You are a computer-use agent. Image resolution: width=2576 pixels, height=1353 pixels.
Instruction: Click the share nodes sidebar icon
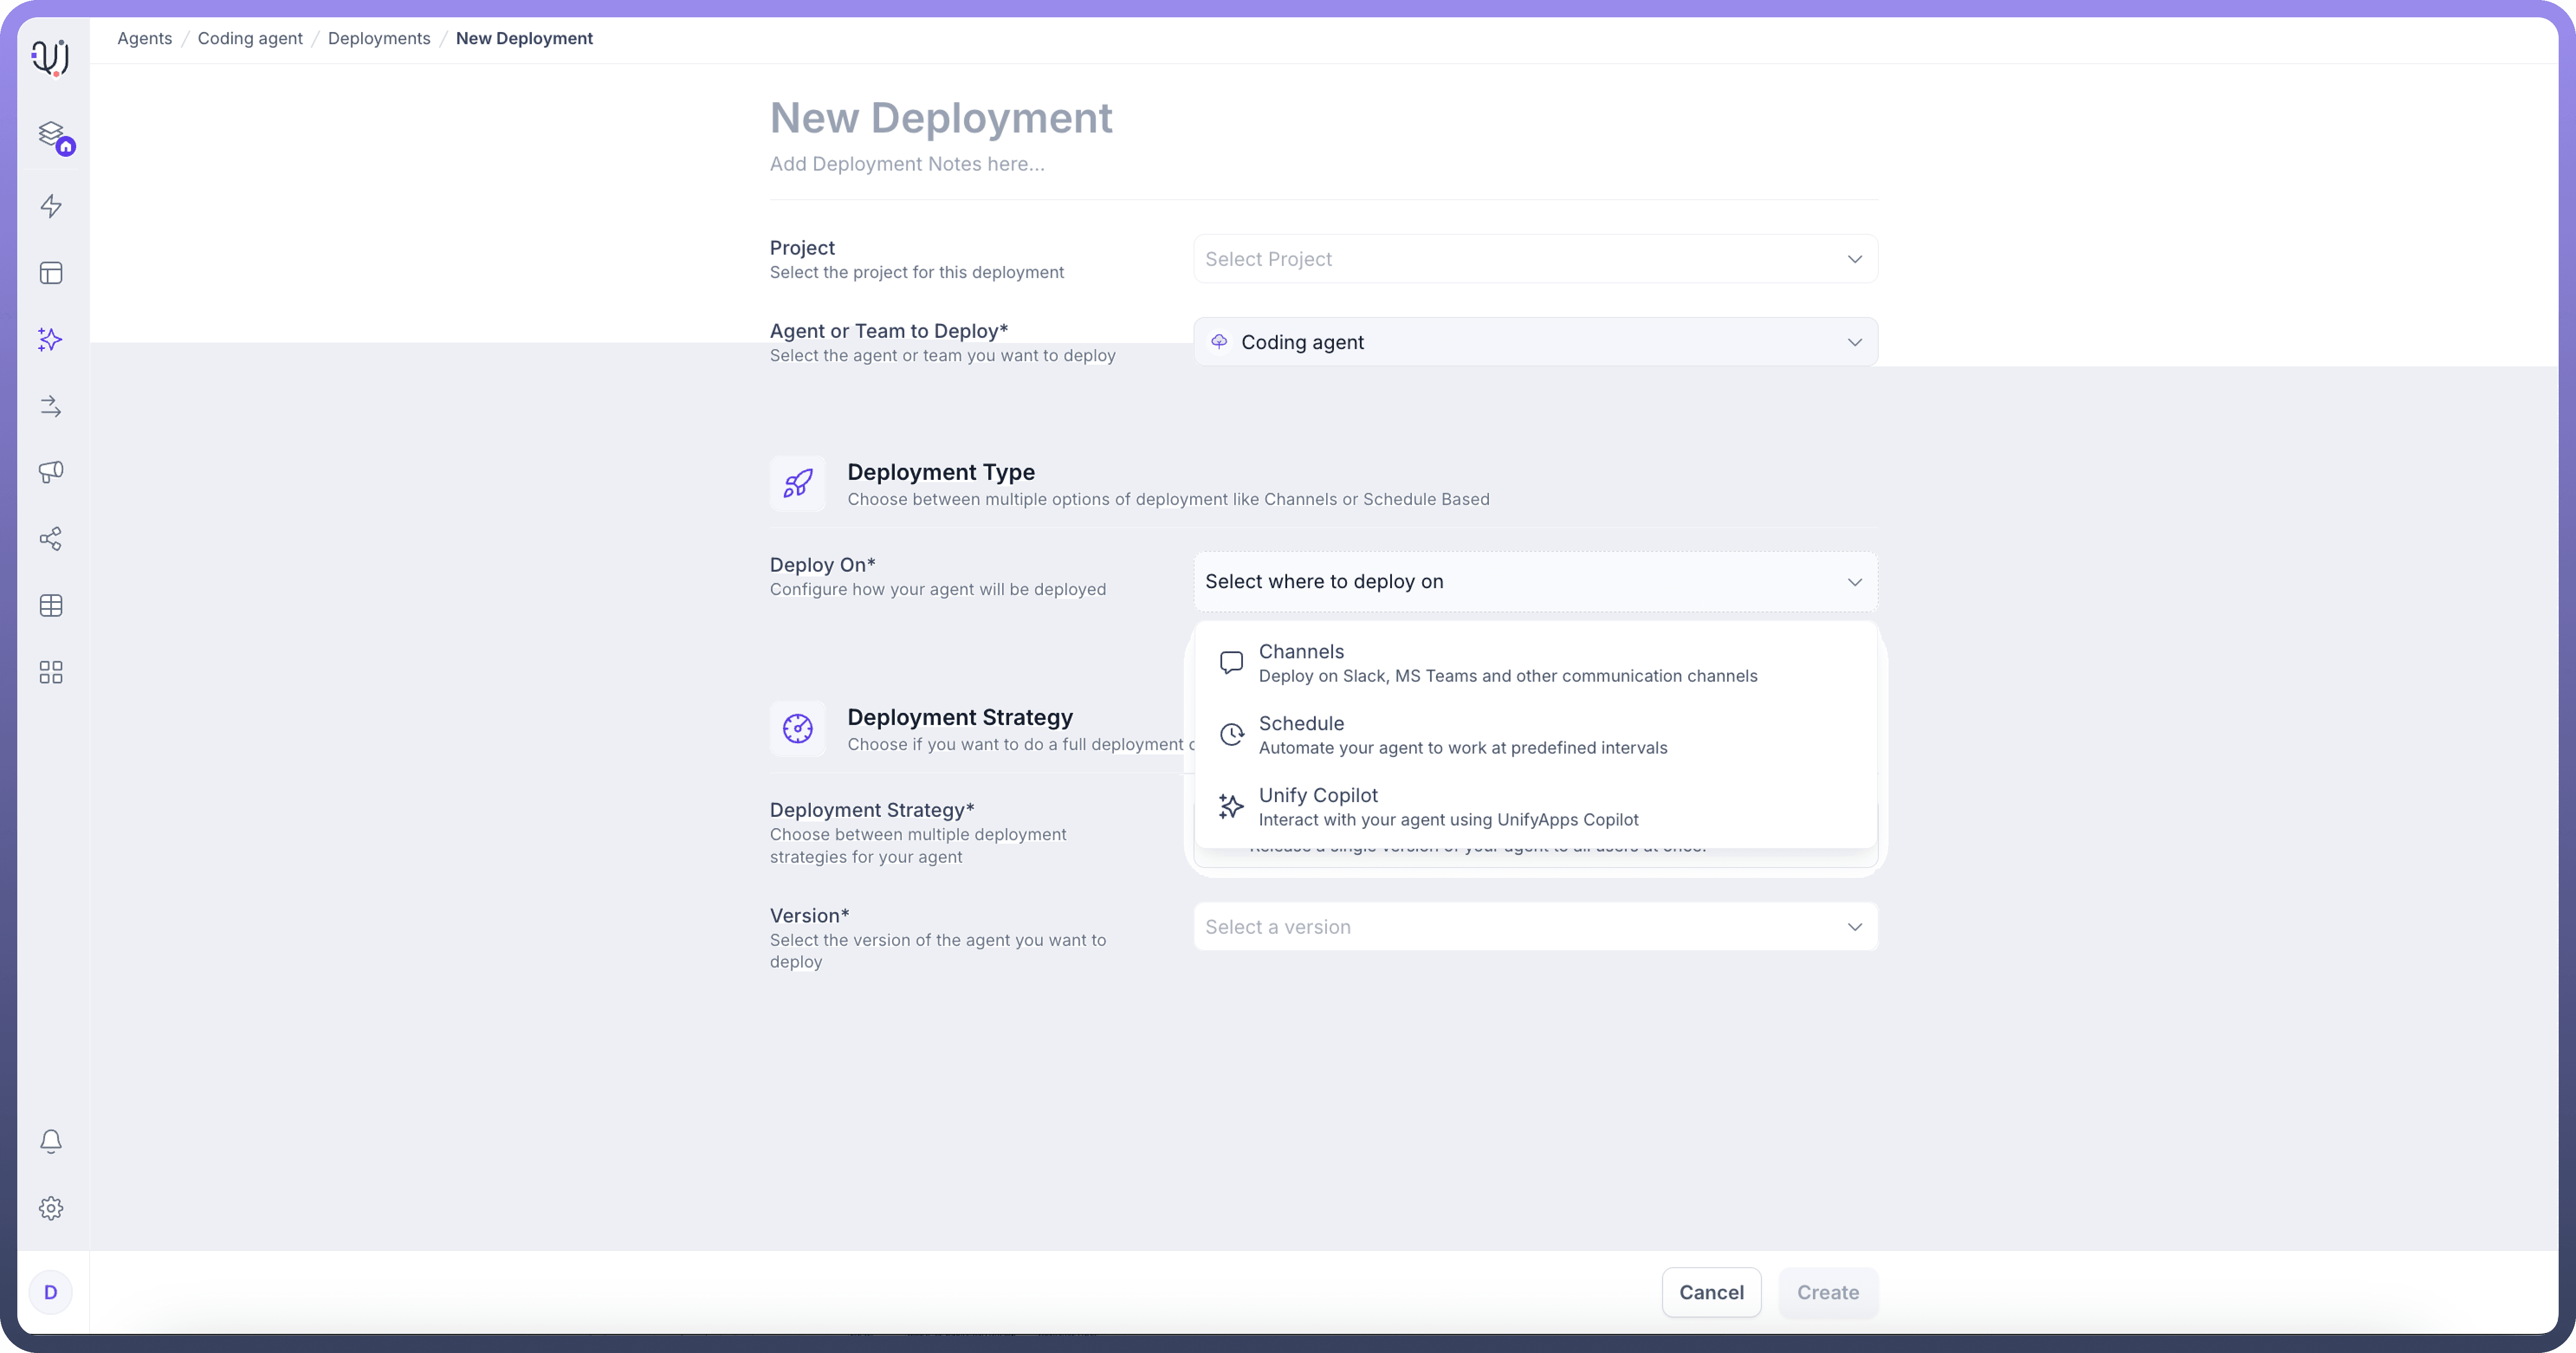pyautogui.click(x=51, y=539)
